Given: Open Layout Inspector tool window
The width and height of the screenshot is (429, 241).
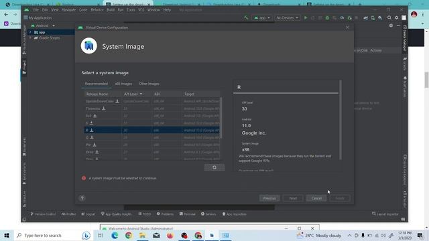Looking at the screenshot, I should (x=385, y=214).
